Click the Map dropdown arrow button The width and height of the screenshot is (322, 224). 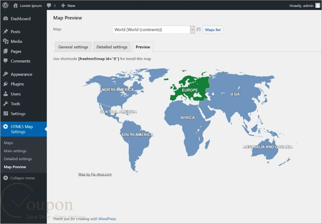[x=192, y=30]
